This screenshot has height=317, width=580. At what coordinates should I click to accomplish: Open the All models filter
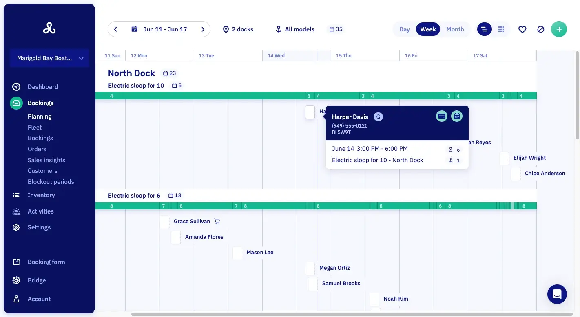click(x=295, y=29)
